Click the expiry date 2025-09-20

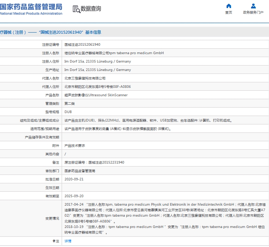tap(74, 196)
